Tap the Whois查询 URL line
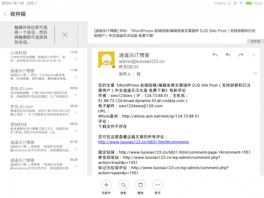Viewport: 264px width, 198px height. coord(149,116)
